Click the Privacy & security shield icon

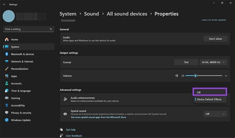pos(7,113)
